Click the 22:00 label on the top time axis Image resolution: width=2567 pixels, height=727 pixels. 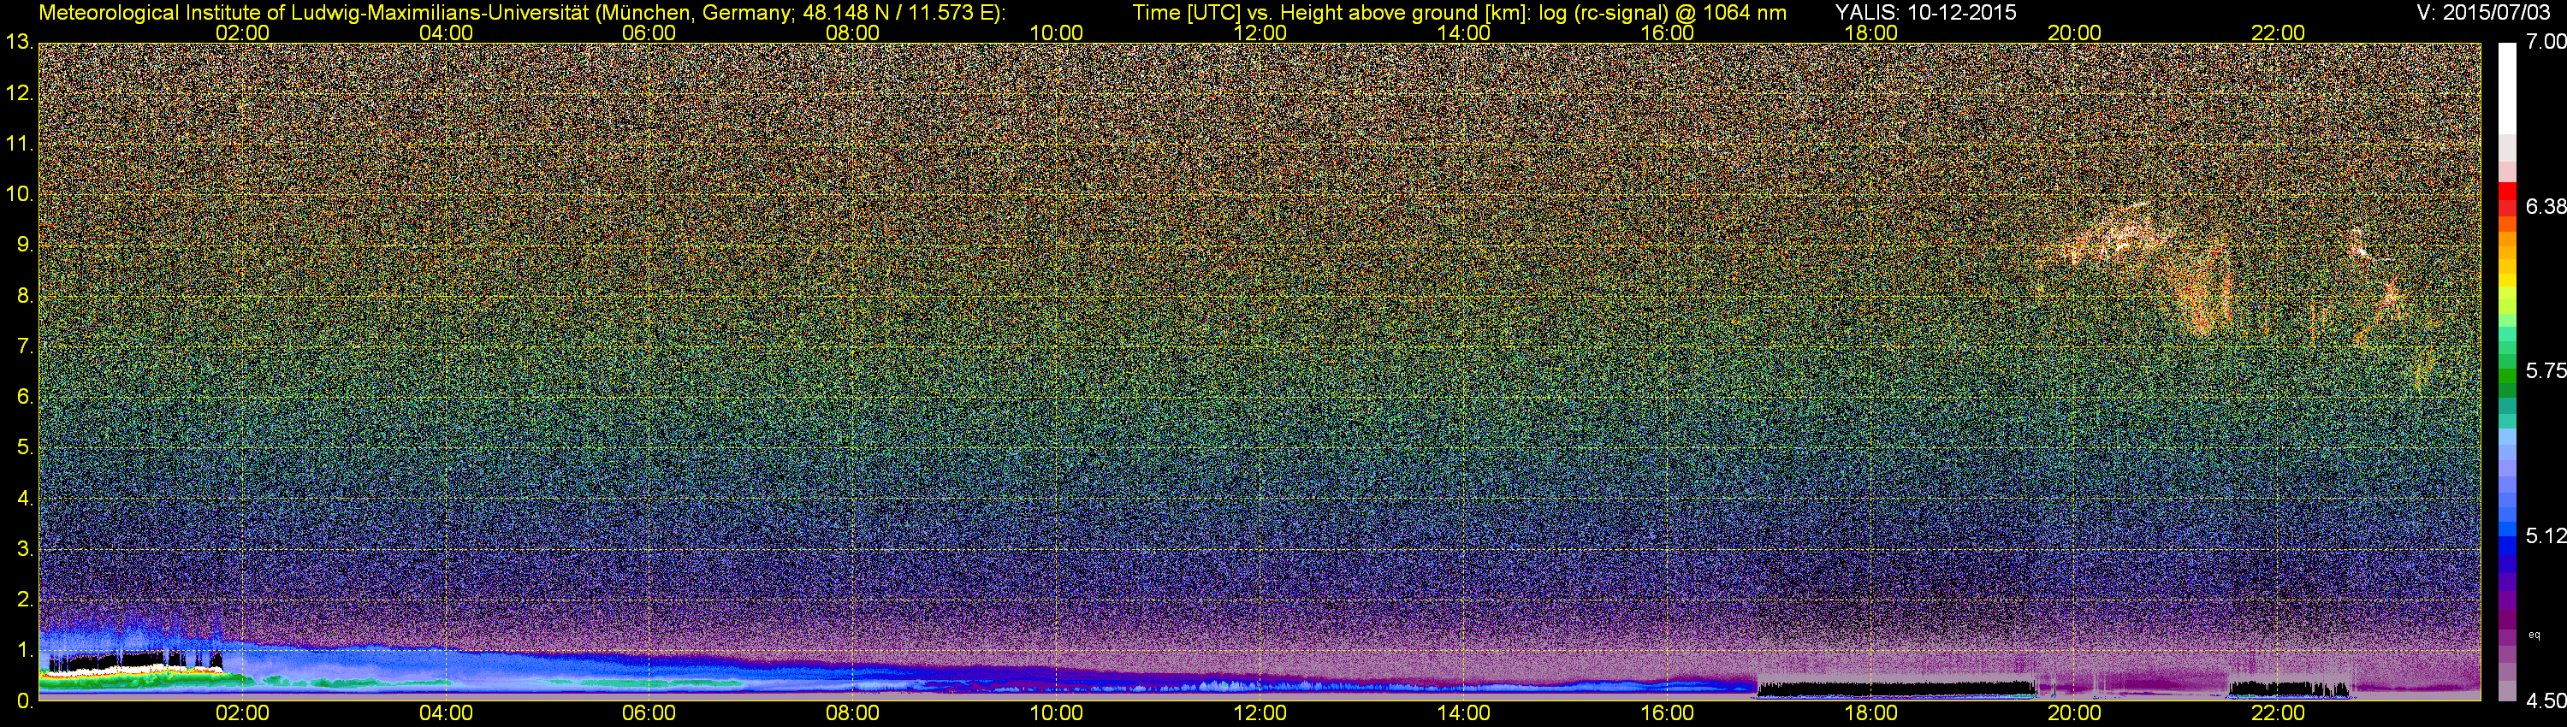(2278, 33)
